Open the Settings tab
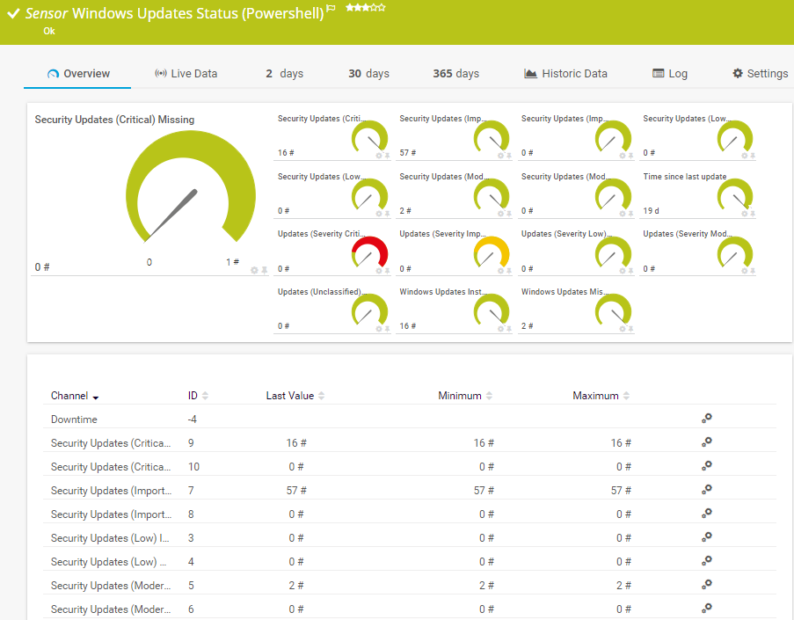The image size is (794, 620). [760, 74]
